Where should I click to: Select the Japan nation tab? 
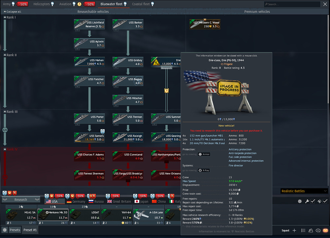141,201
